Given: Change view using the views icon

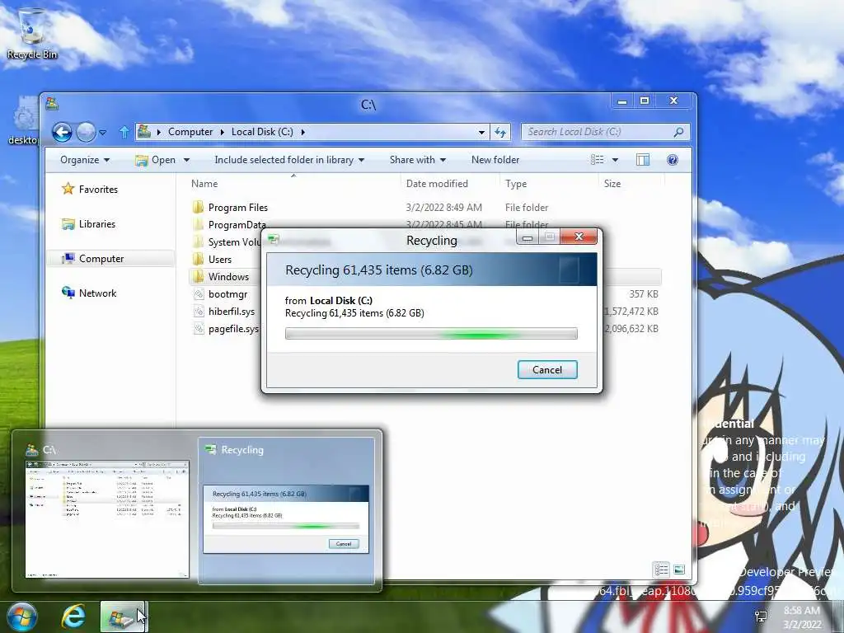Looking at the screenshot, I should click(597, 160).
